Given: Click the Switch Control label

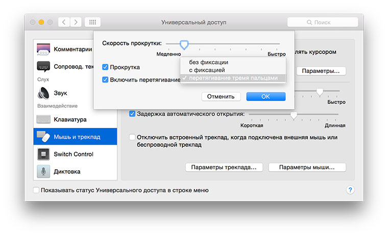Looking at the screenshot, I should tap(74, 154).
